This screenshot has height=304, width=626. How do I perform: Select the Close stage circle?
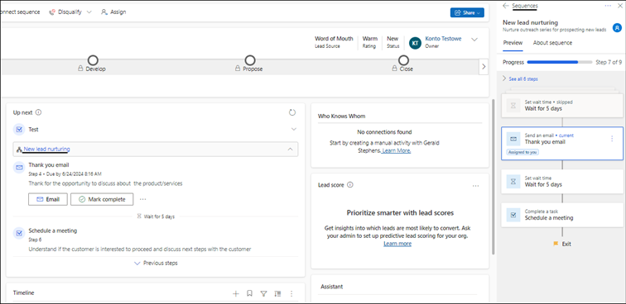[x=403, y=60]
